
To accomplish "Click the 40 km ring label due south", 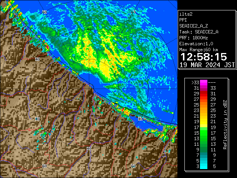I will [x=89, y=148].
